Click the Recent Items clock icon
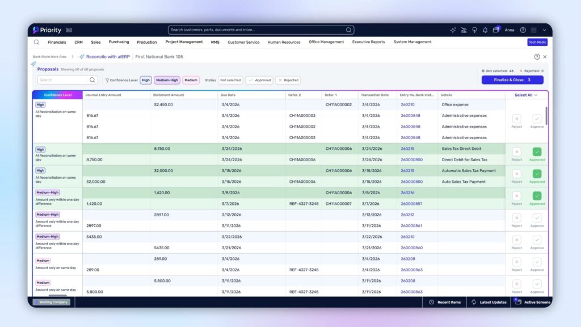Screen dimensions: 581x327 coord(432,302)
